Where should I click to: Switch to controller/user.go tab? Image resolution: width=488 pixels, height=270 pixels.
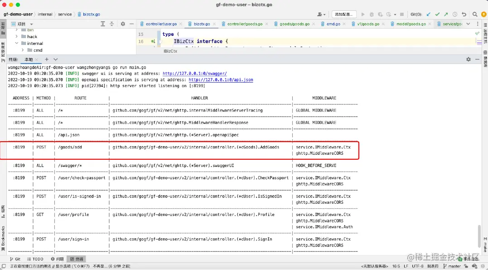(x=161, y=24)
